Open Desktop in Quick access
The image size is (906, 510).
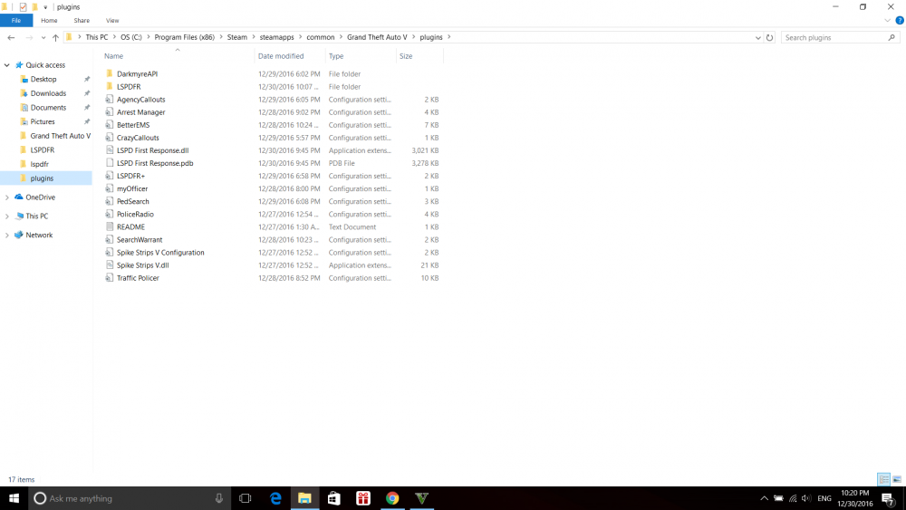pyautogui.click(x=43, y=79)
